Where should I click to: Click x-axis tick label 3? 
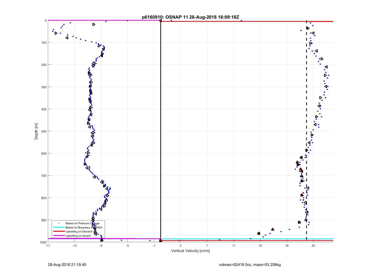tap(181, 245)
